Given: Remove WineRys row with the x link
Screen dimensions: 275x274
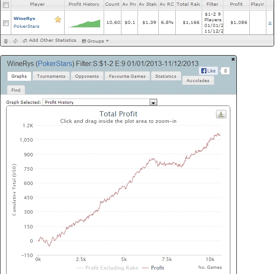Looking at the screenshot, I should pos(270,23).
